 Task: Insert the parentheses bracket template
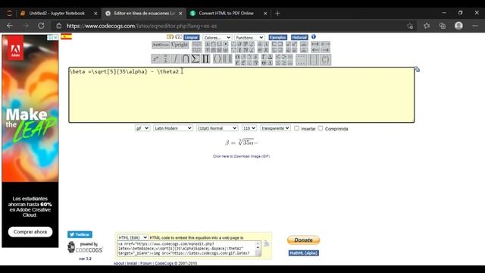(x=217, y=59)
